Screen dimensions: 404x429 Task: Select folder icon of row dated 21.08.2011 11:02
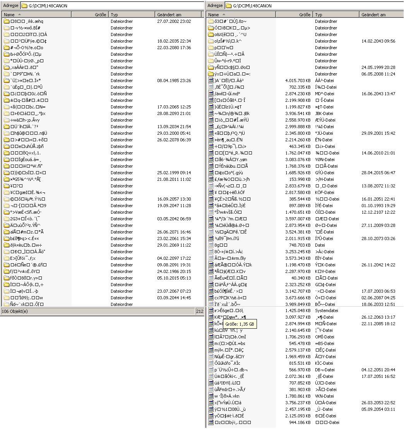pos(7,179)
